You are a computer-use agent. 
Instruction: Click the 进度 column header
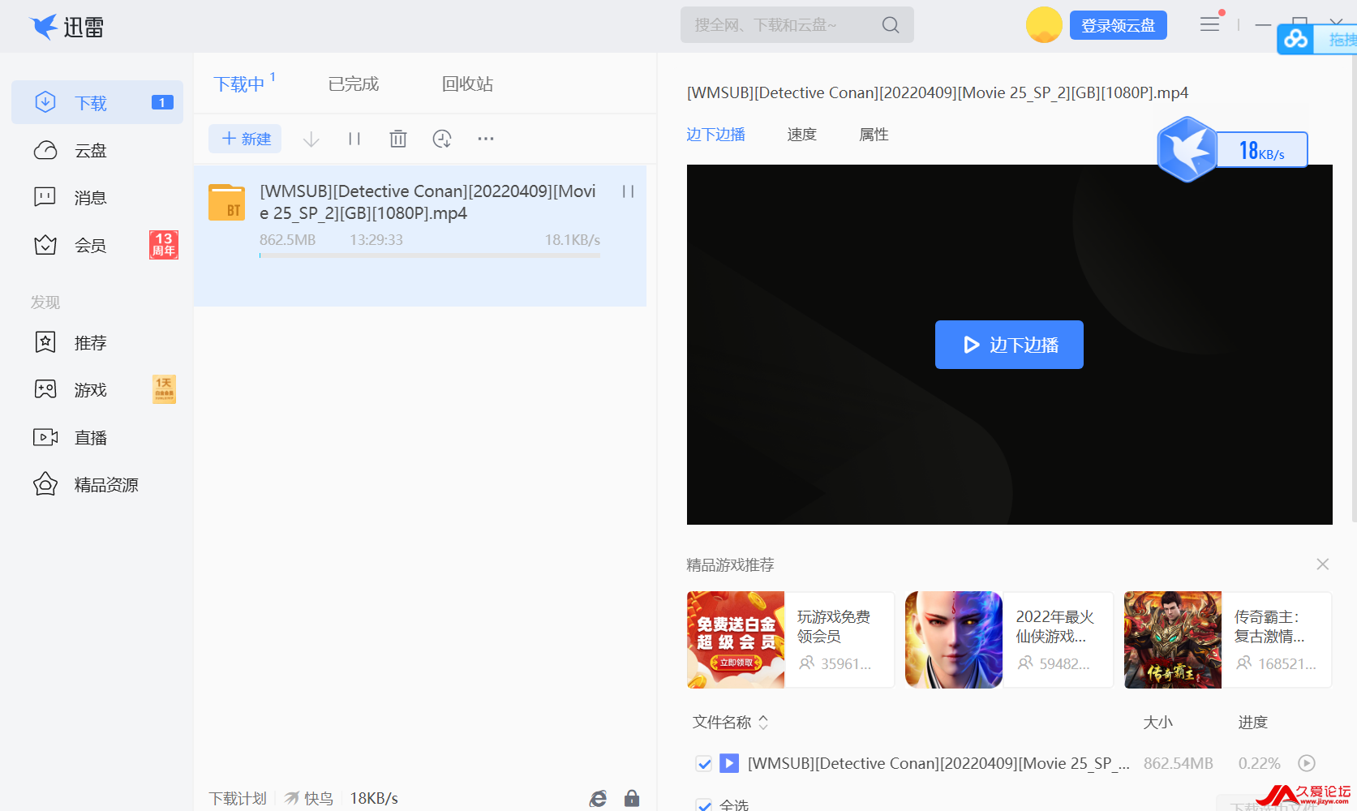tap(1253, 722)
